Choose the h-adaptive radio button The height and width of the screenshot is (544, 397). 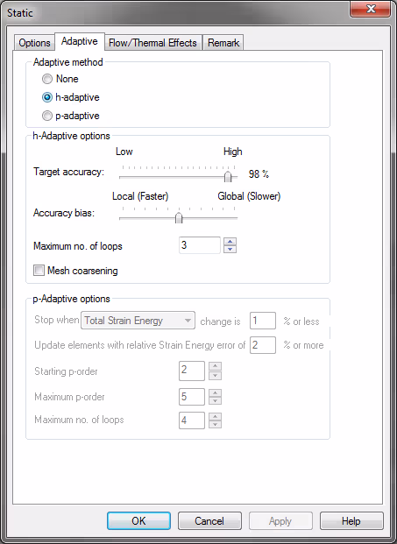(47, 97)
